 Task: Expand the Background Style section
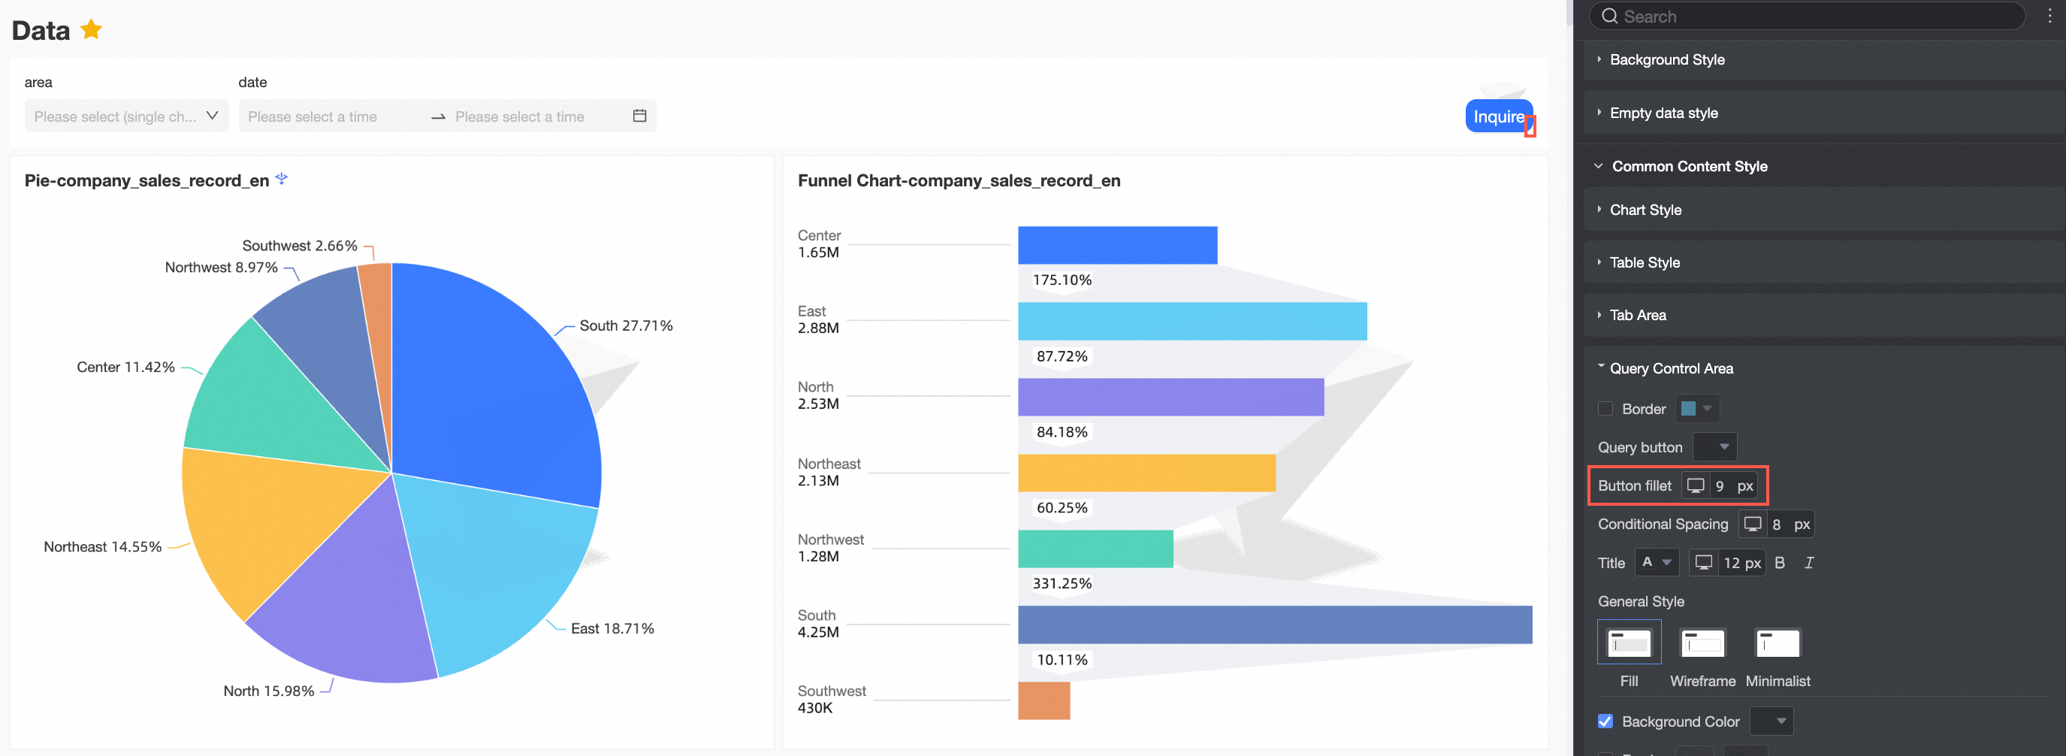[1666, 59]
